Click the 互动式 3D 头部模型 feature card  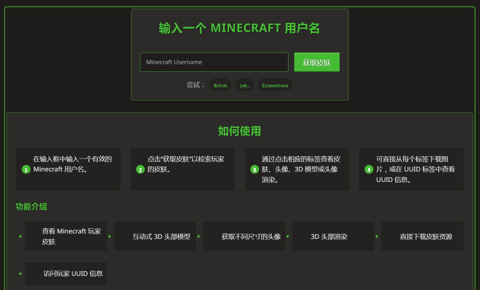[x=155, y=236]
